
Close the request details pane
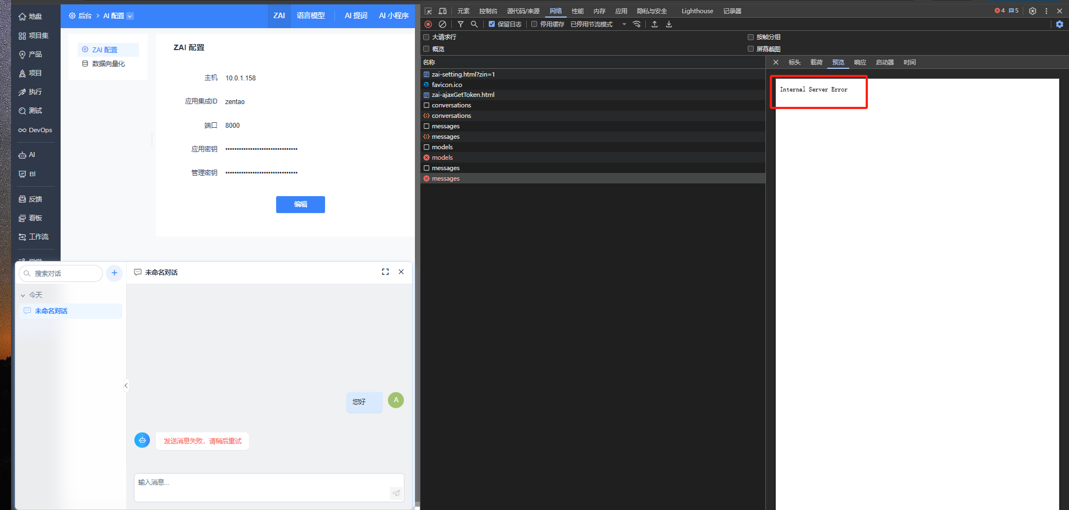[776, 62]
